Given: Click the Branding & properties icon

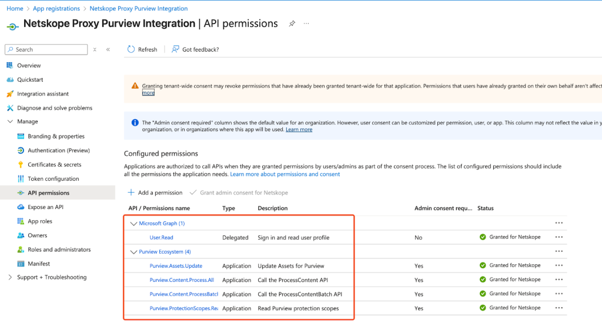Looking at the screenshot, I should 21,136.
